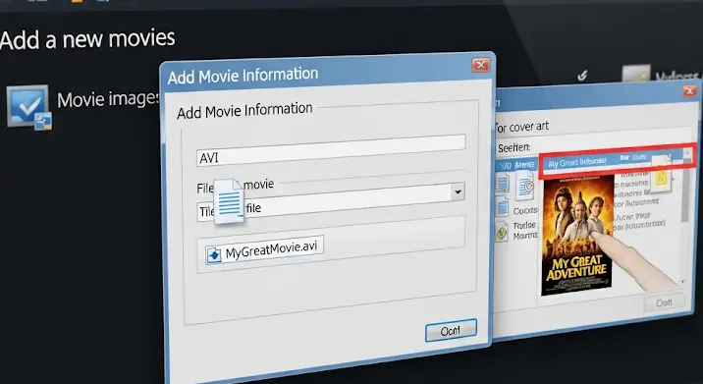Click the yellow diamond file icon beside Tudse
The height and width of the screenshot is (384, 703).
tap(502, 232)
